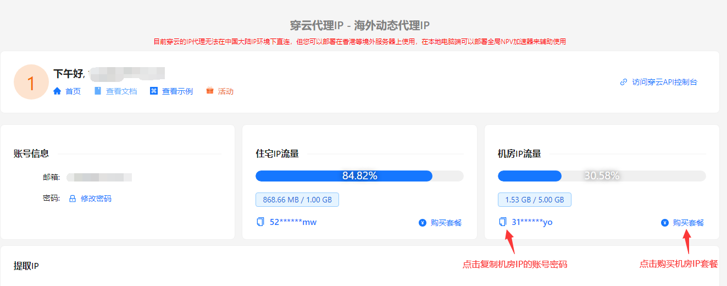Visit 访问穿云API控制台 link

(665, 82)
